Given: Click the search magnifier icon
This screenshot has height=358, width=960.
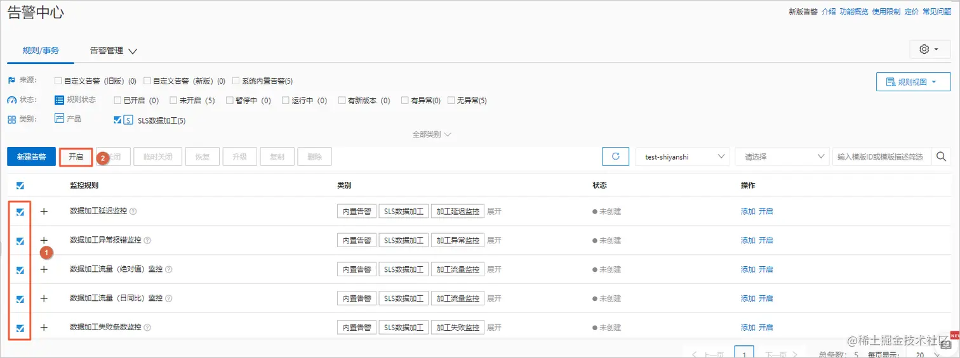Looking at the screenshot, I should click(x=942, y=157).
